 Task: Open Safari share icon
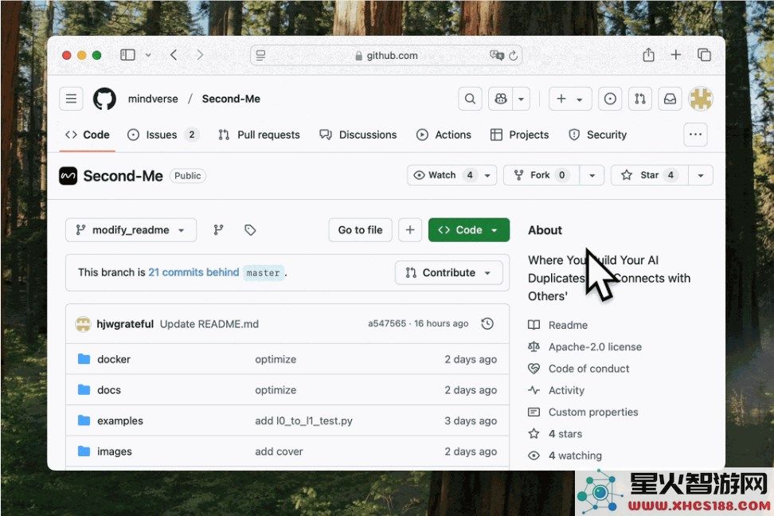[x=649, y=54]
